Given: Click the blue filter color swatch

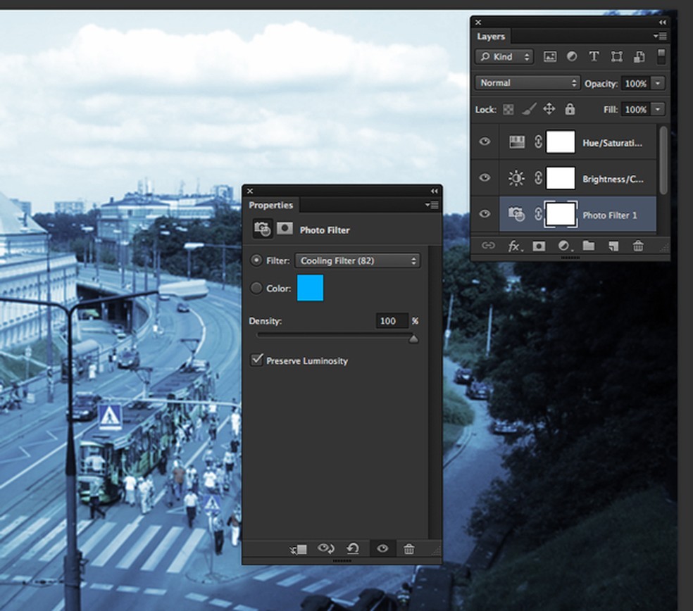Looking at the screenshot, I should pyautogui.click(x=310, y=288).
